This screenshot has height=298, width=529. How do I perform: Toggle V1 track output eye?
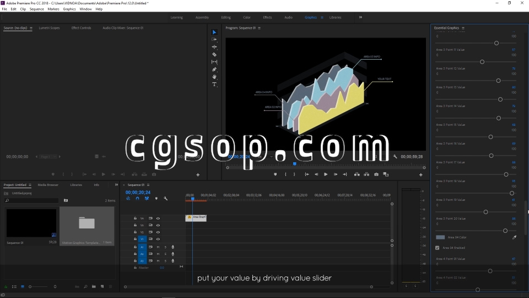(x=158, y=239)
